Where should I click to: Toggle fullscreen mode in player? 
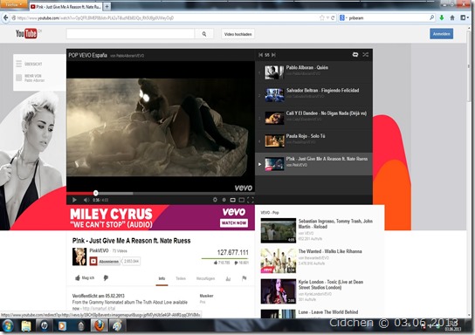(x=251, y=200)
